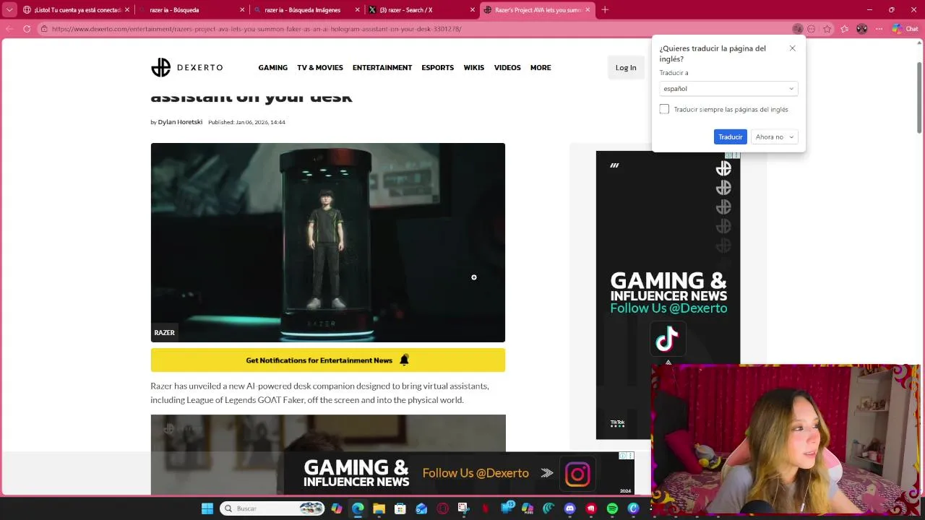The width and height of the screenshot is (925, 520).
Task: Close the translate popup
Action: tap(792, 48)
